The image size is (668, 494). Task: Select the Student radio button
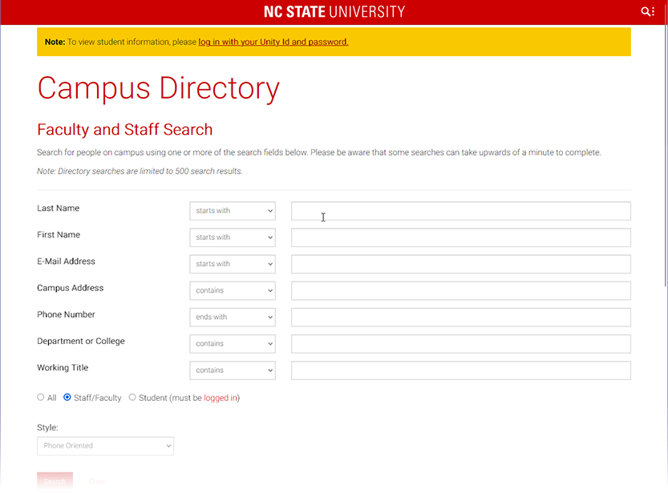click(132, 397)
